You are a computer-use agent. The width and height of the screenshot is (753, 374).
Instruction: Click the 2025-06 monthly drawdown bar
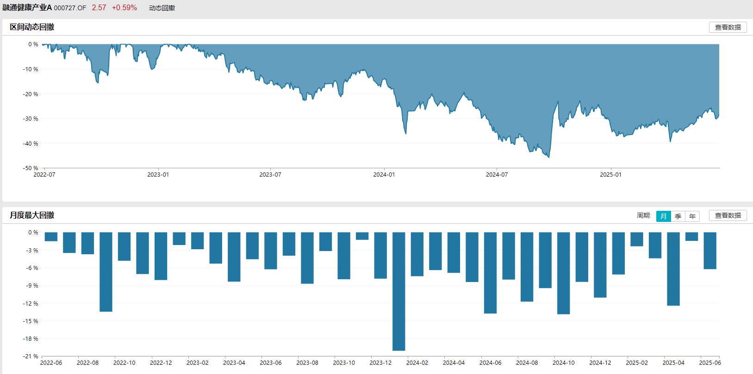click(x=709, y=251)
